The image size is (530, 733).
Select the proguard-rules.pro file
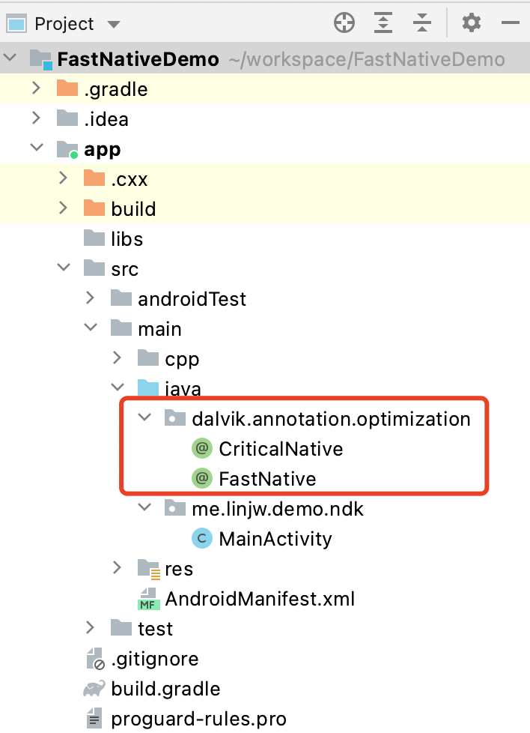(198, 719)
